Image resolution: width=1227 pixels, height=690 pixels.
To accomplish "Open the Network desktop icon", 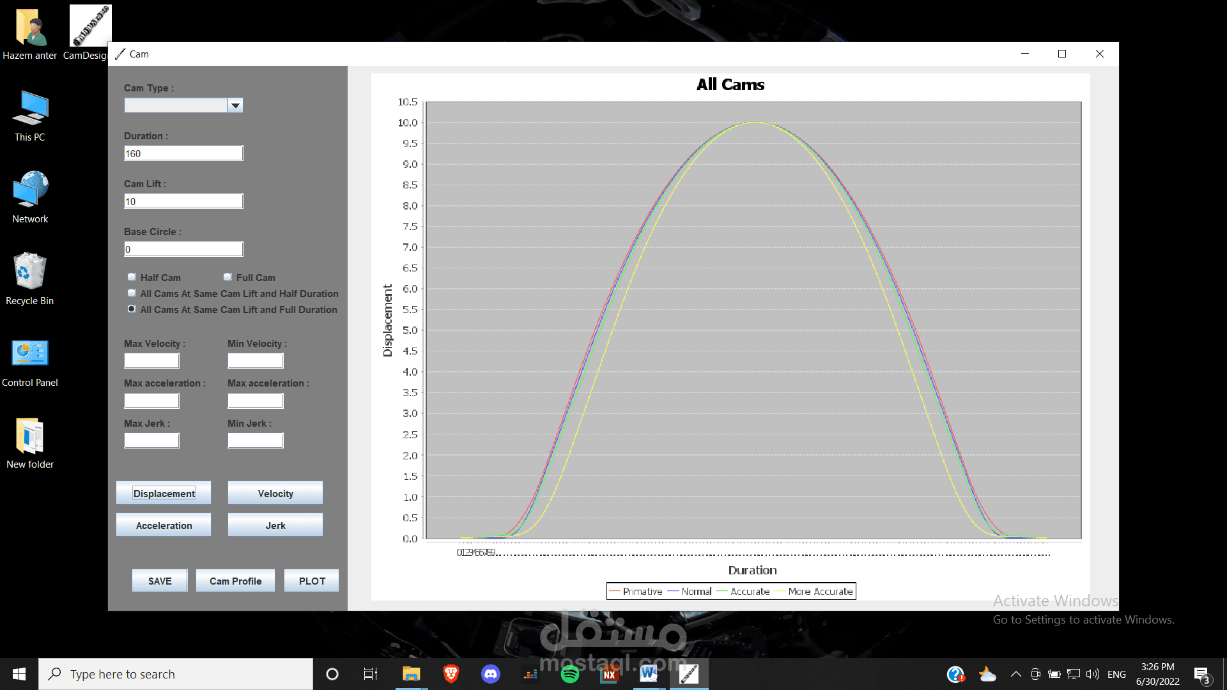I will click(x=30, y=197).
